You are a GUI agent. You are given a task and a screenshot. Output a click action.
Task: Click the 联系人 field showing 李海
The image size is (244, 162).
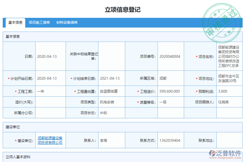pos(104,140)
